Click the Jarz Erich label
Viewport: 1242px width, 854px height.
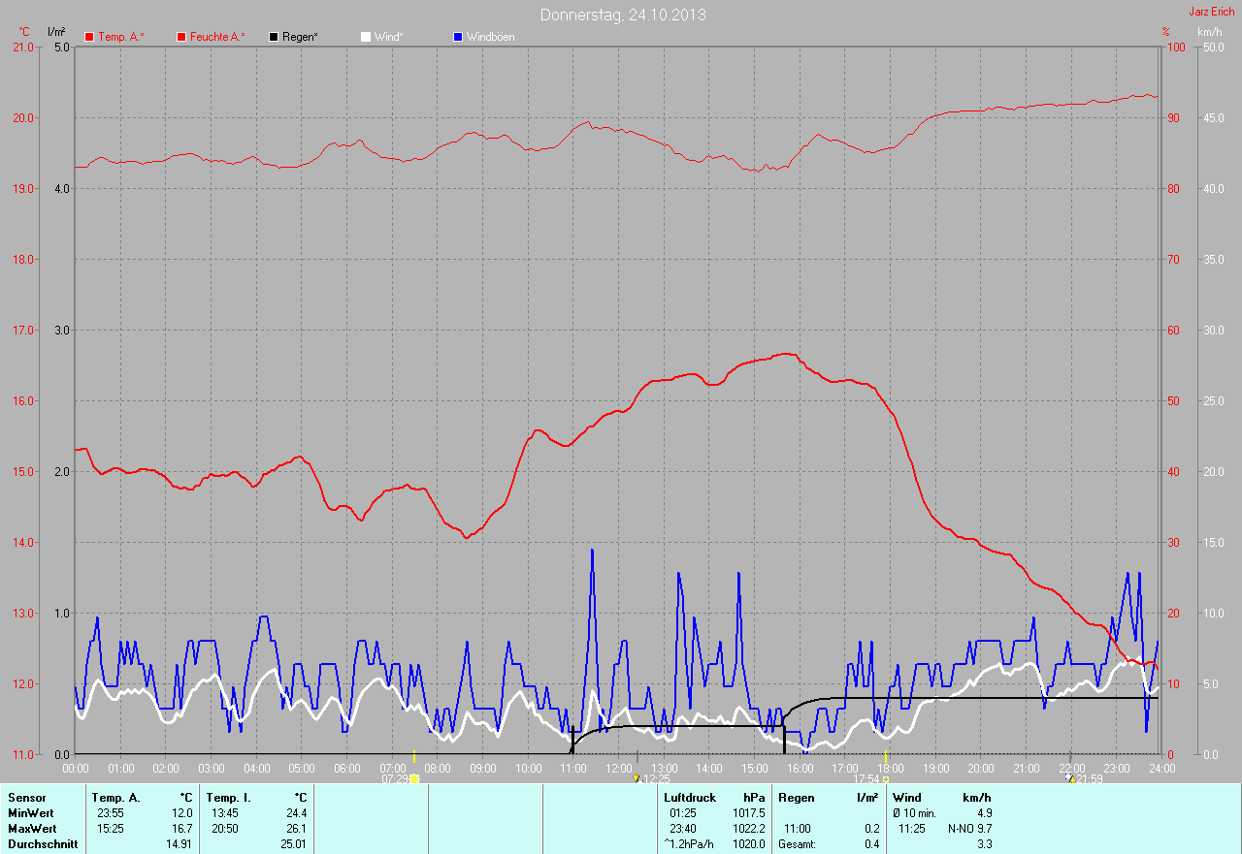tap(1212, 12)
